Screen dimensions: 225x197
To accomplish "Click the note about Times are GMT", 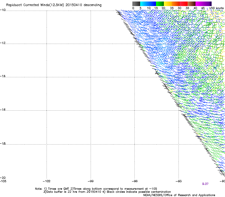I will click(57, 189).
